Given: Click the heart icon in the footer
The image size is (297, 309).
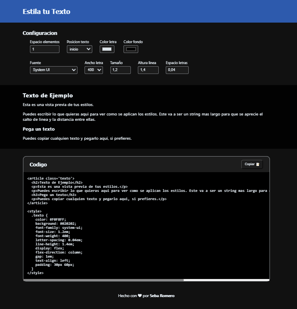Looking at the screenshot, I should [139, 295].
